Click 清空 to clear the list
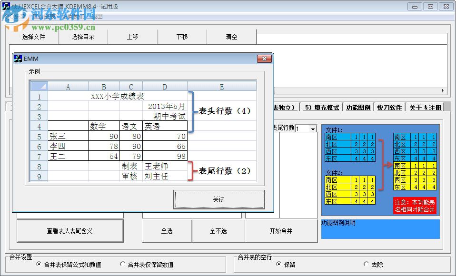The image size is (456, 276). click(232, 37)
